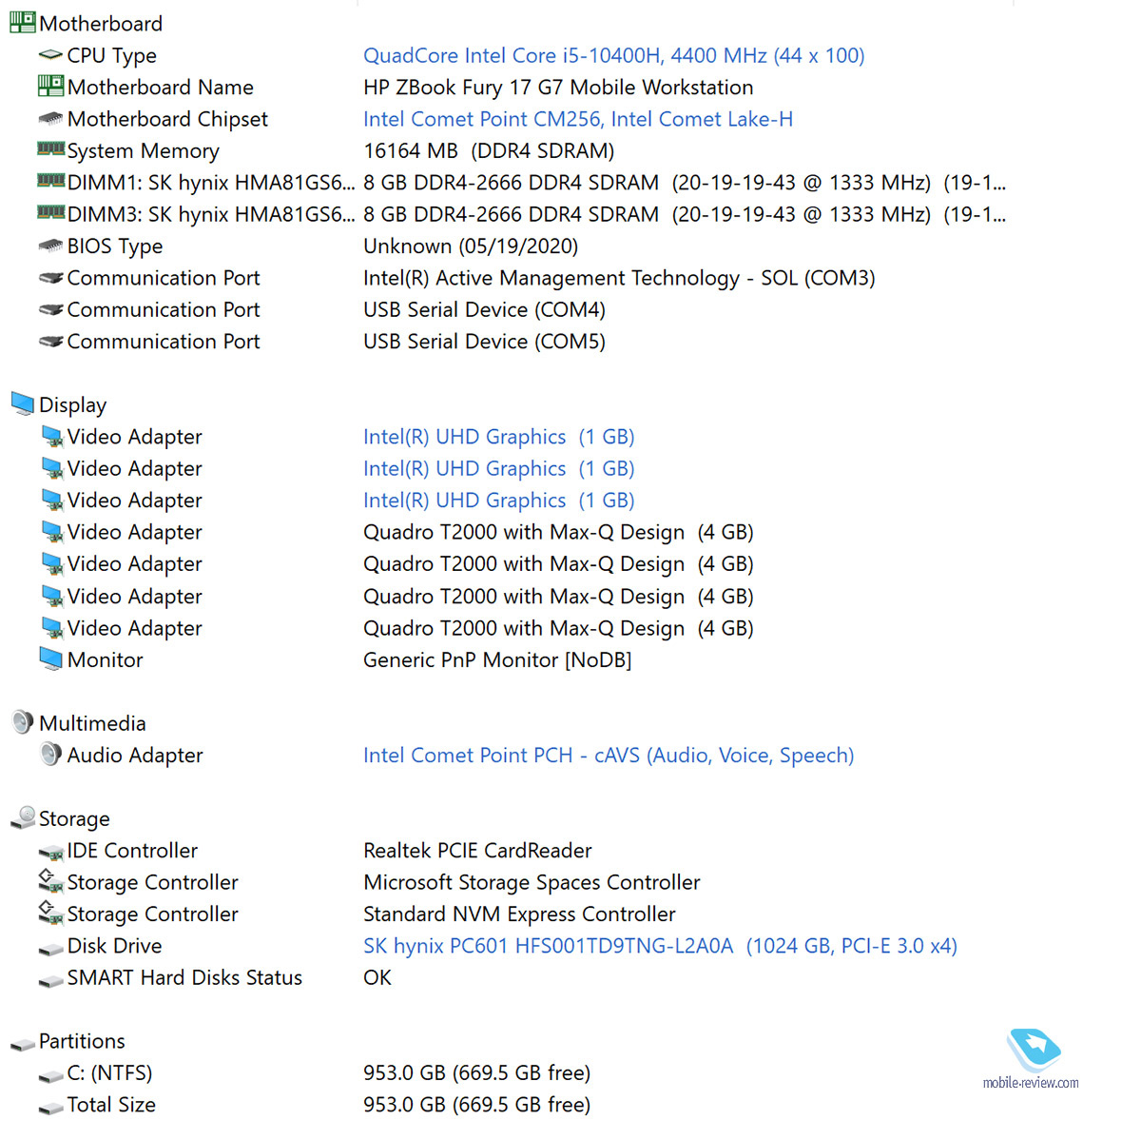Click the 'Audio Adapter' field label
This screenshot has height=1140, width=1141.
(135, 756)
